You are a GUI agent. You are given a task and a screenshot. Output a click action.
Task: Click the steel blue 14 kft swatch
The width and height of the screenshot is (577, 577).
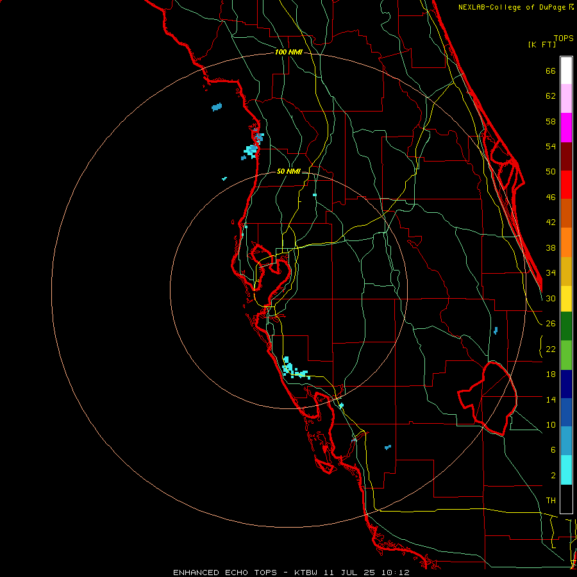pyautogui.click(x=566, y=441)
